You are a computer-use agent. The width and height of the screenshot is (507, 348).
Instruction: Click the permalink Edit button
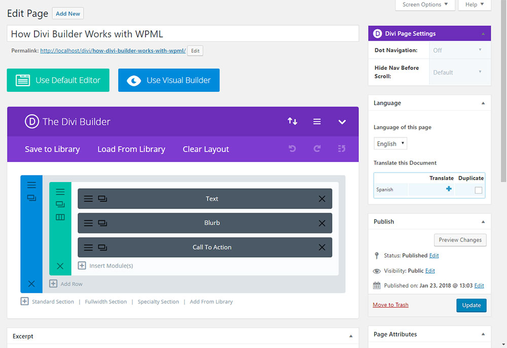[x=195, y=51]
